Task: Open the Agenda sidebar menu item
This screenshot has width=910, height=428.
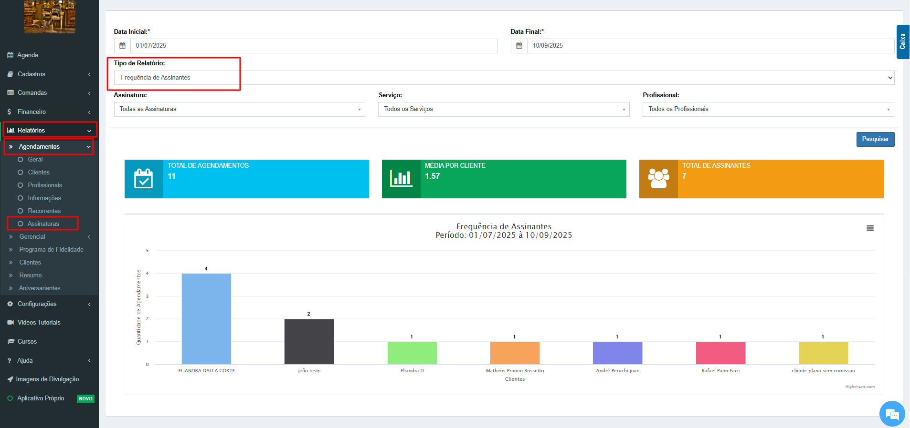Action: click(28, 55)
